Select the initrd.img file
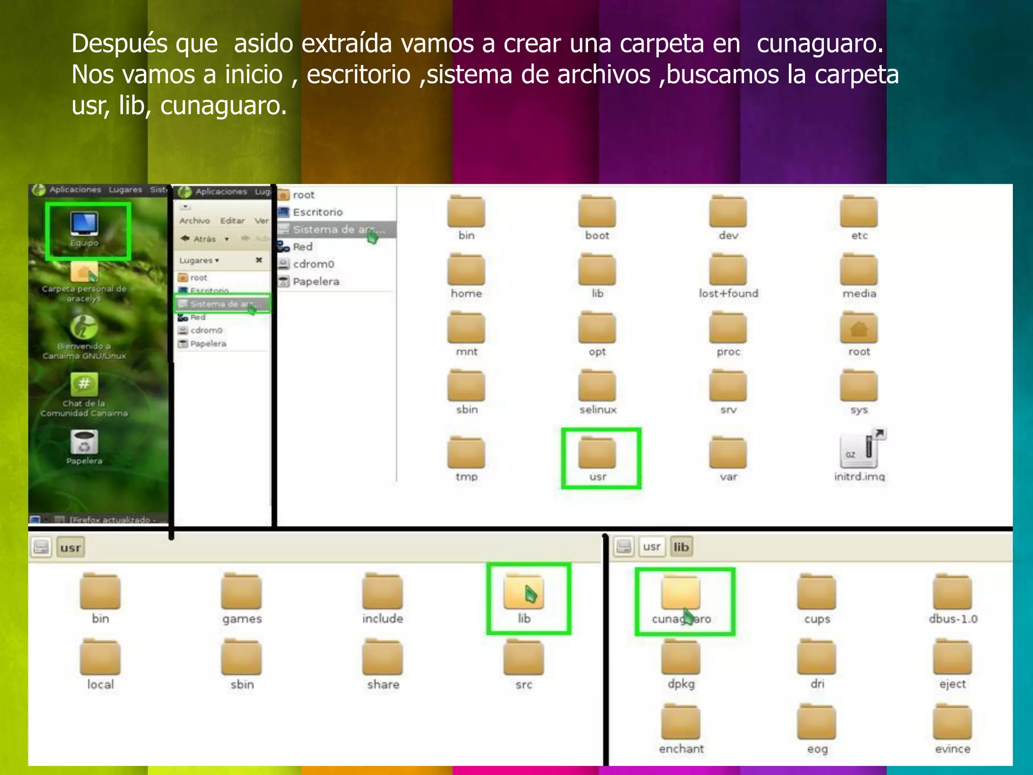1033x775 pixels. click(x=859, y=456)
